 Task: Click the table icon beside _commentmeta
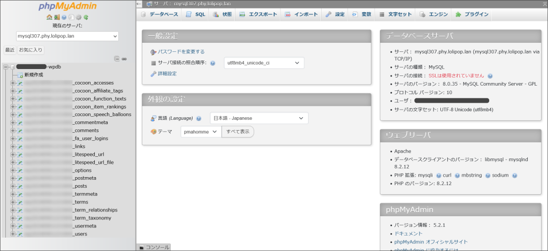coord(20,123)
